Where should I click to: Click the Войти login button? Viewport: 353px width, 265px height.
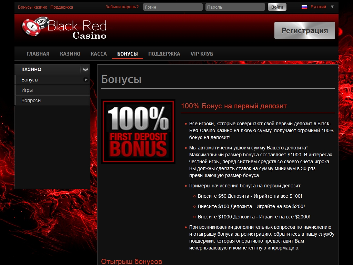click(x=277, y=7)
